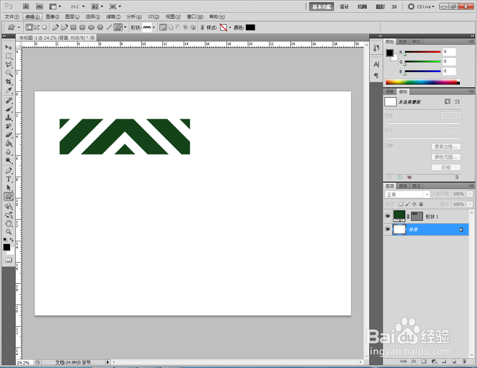Viewport: 477px width, 368px height.
Task: Select the Dodge tool
Action: coord(9,160)
